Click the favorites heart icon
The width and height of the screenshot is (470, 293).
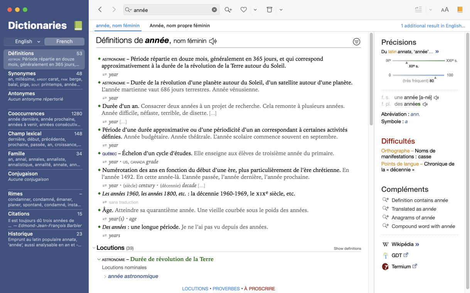(x=244, y=10)
